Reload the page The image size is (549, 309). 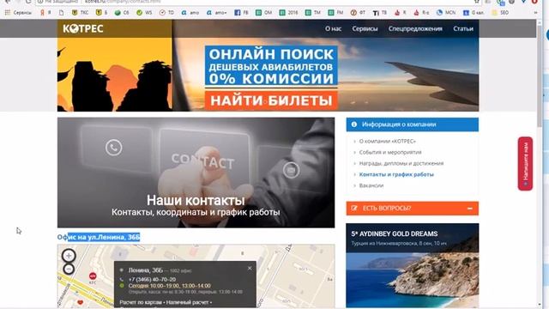click(x=29, y=2)
